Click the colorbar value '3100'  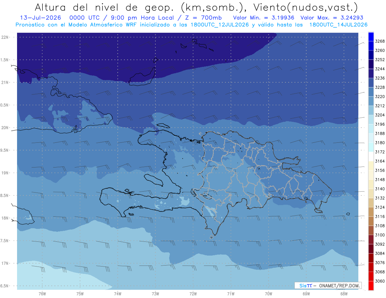pos(380,235)
